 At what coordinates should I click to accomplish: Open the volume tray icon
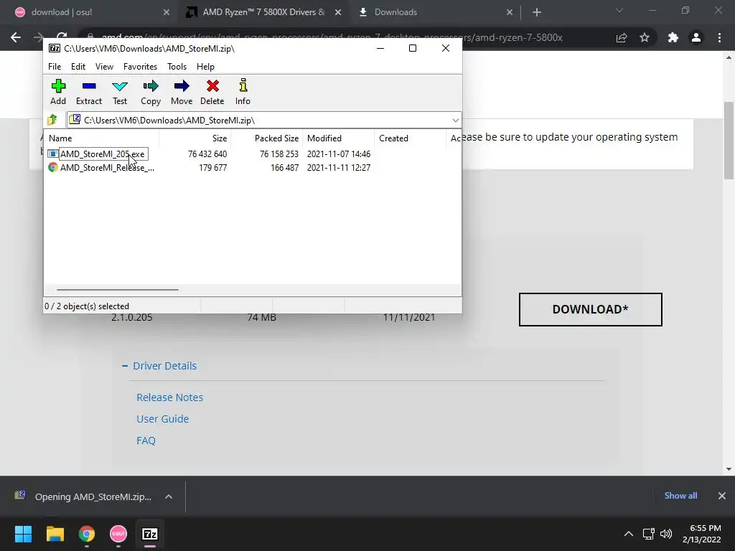coord(666,534)
